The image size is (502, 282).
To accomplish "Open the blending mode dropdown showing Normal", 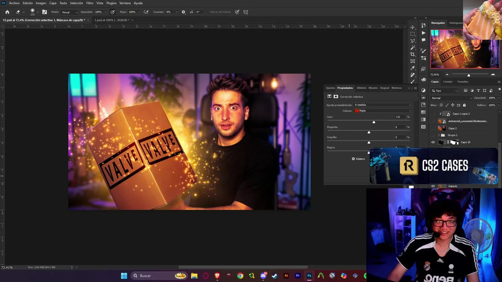I will [451, 98].
